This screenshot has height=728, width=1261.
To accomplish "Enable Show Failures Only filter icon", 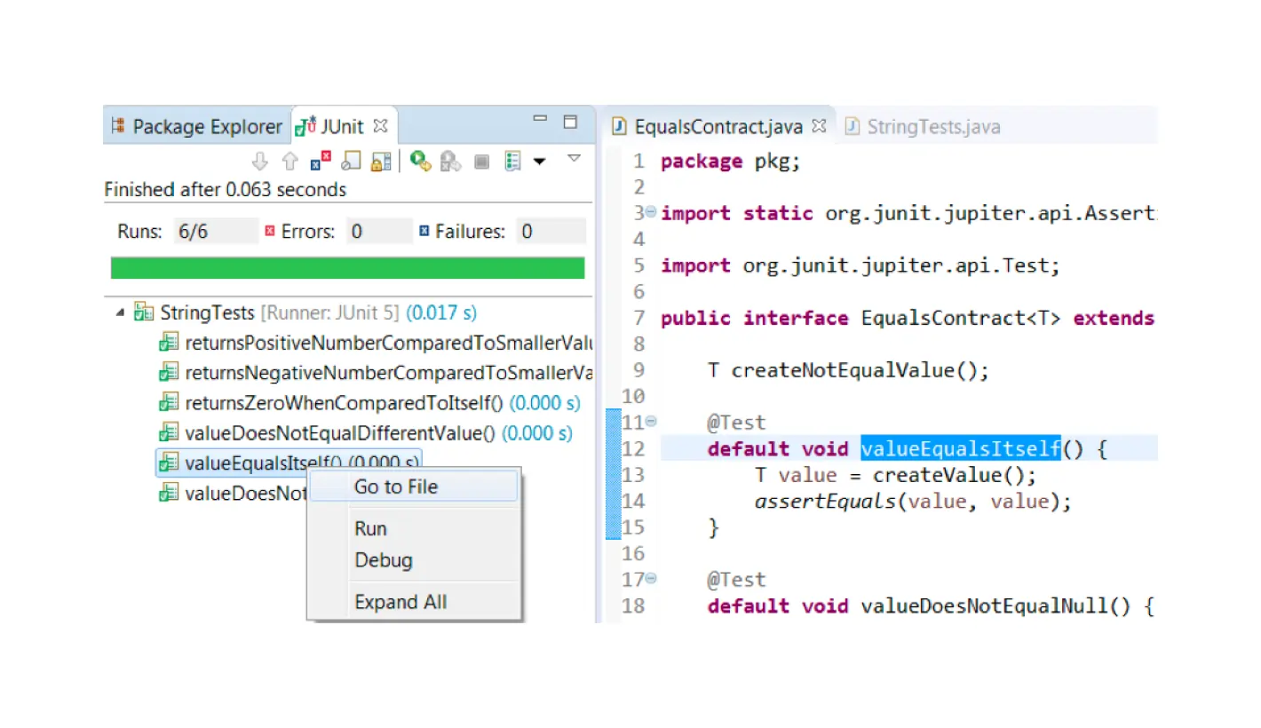I will coord(321,161).
